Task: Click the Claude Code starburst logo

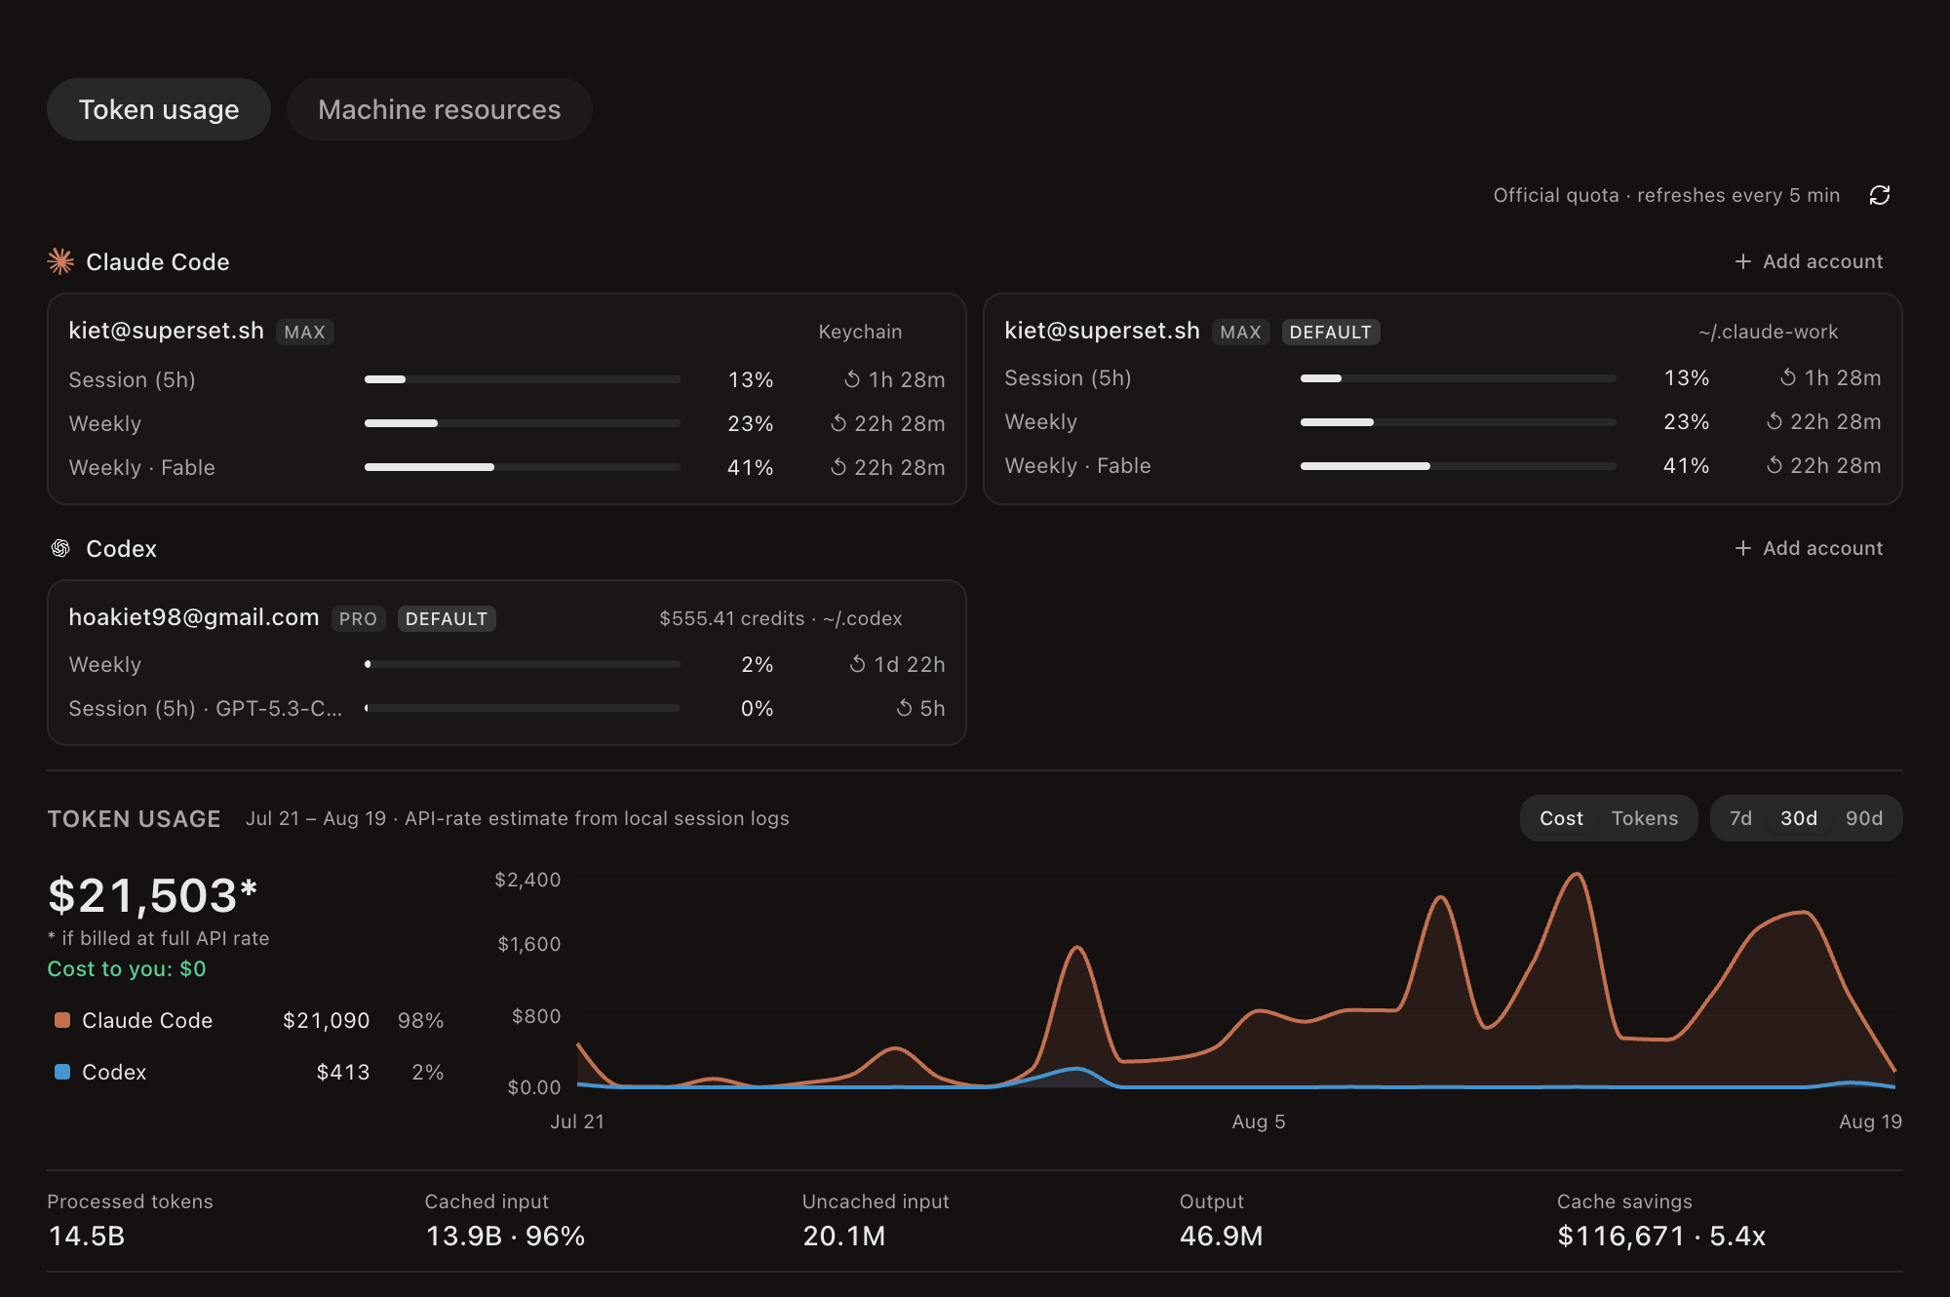Action: tap(60, 261)
